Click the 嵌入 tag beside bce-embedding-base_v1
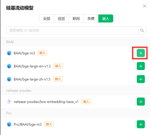The width and height of the screenshot is (151, 135). pyautogui.click(x=87, y=102)
